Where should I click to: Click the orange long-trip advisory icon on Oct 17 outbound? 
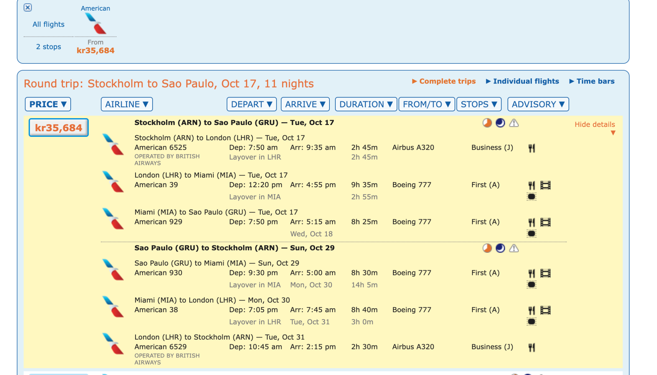(487, 123)
